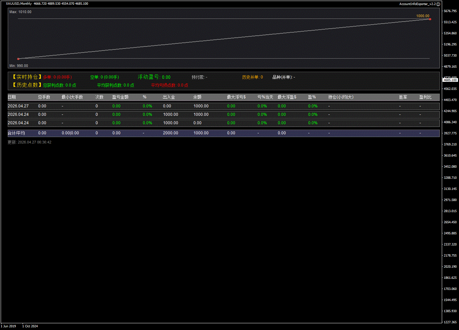Select the 出入金 column header
Image resolution: width=459 pixels, height=330 pixels.
click(x=169, y=97)
